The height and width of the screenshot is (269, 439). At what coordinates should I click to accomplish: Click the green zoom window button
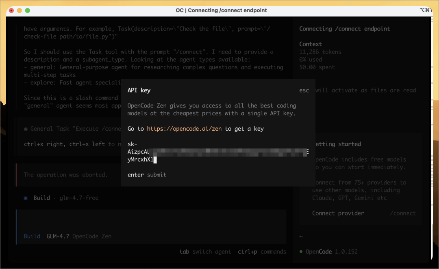pos(28,10)
